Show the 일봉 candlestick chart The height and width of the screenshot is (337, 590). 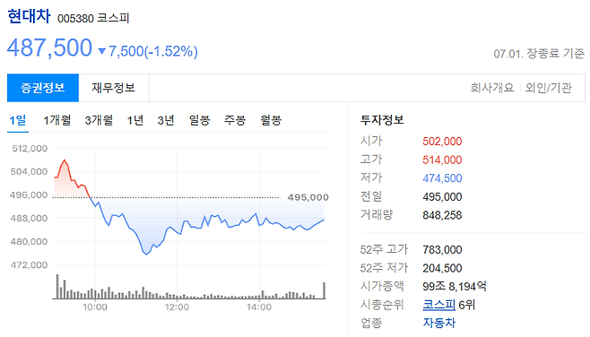point(199,120)
